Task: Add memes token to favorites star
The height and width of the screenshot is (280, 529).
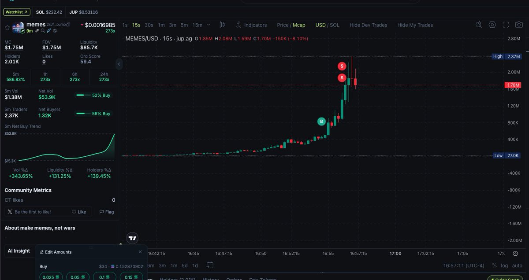Action: (7, 28)
